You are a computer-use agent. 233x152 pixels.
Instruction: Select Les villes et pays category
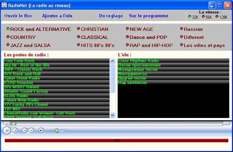[202, 45]
